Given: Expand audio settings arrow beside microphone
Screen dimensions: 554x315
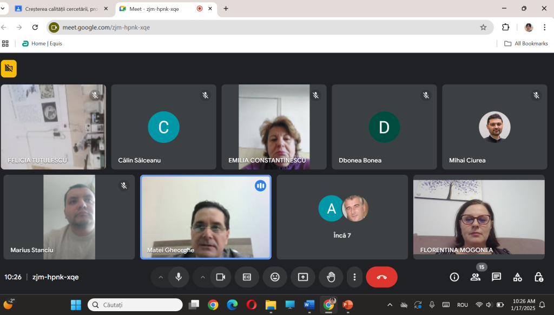Looking at the screenshot, I should [x=160, y=277].
